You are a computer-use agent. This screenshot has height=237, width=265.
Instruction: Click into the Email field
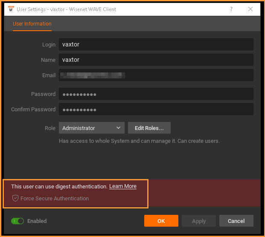(156, 75)
